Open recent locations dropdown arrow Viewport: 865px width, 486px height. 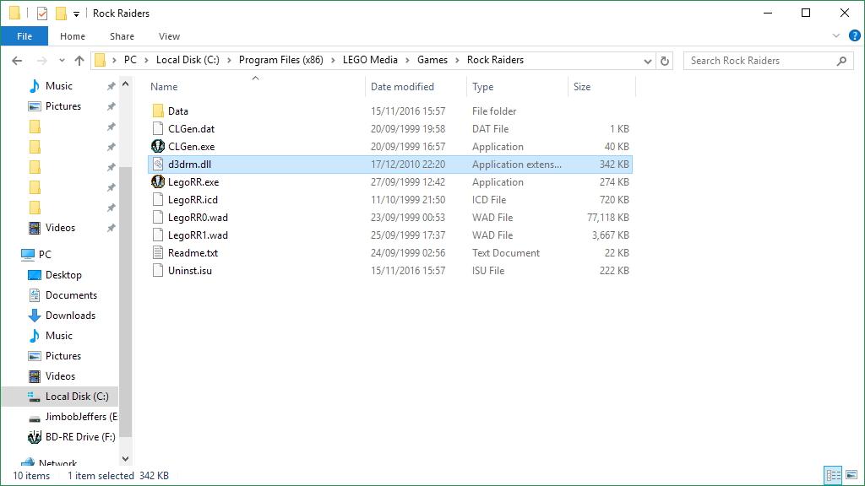62,61
